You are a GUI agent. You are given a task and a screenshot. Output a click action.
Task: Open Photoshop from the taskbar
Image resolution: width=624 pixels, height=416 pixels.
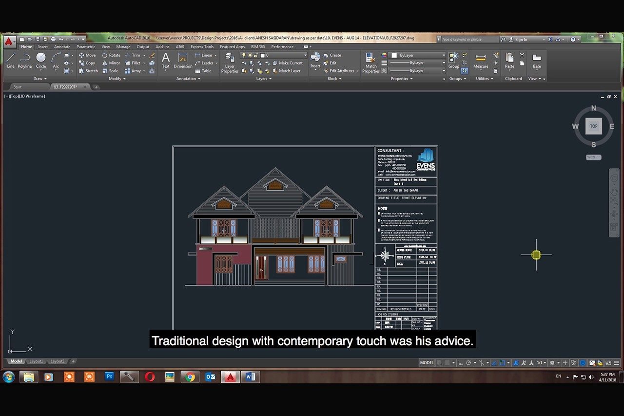point(109,376)
